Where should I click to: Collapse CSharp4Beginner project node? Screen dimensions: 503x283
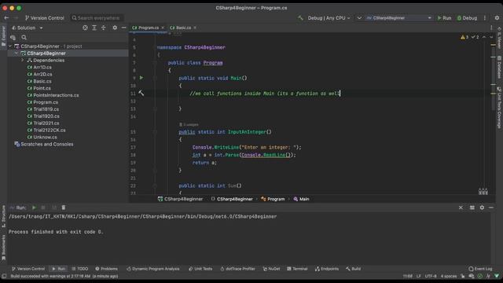pos(16,53)
